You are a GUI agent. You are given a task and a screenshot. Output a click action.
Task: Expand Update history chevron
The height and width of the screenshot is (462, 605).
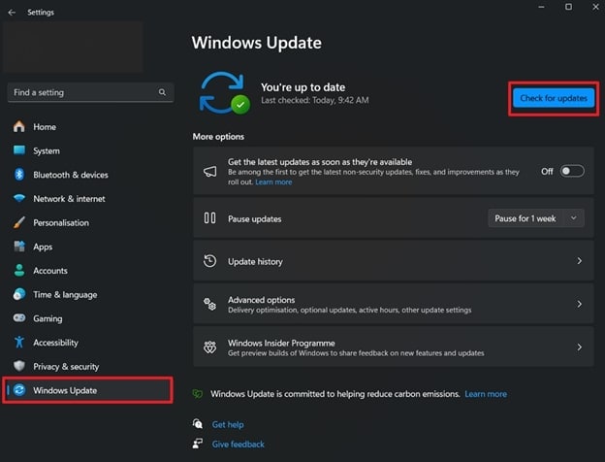(579, 261)
